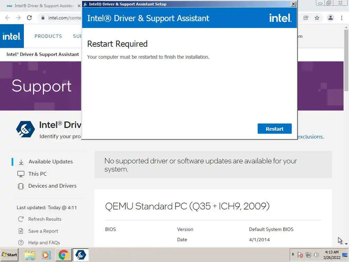
Task: Click the document icon beside Save a Report
Action: point(21,231)
